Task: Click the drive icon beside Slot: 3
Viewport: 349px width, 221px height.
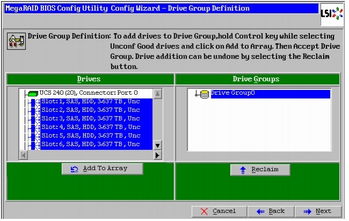Action: [x=35, y=119]
